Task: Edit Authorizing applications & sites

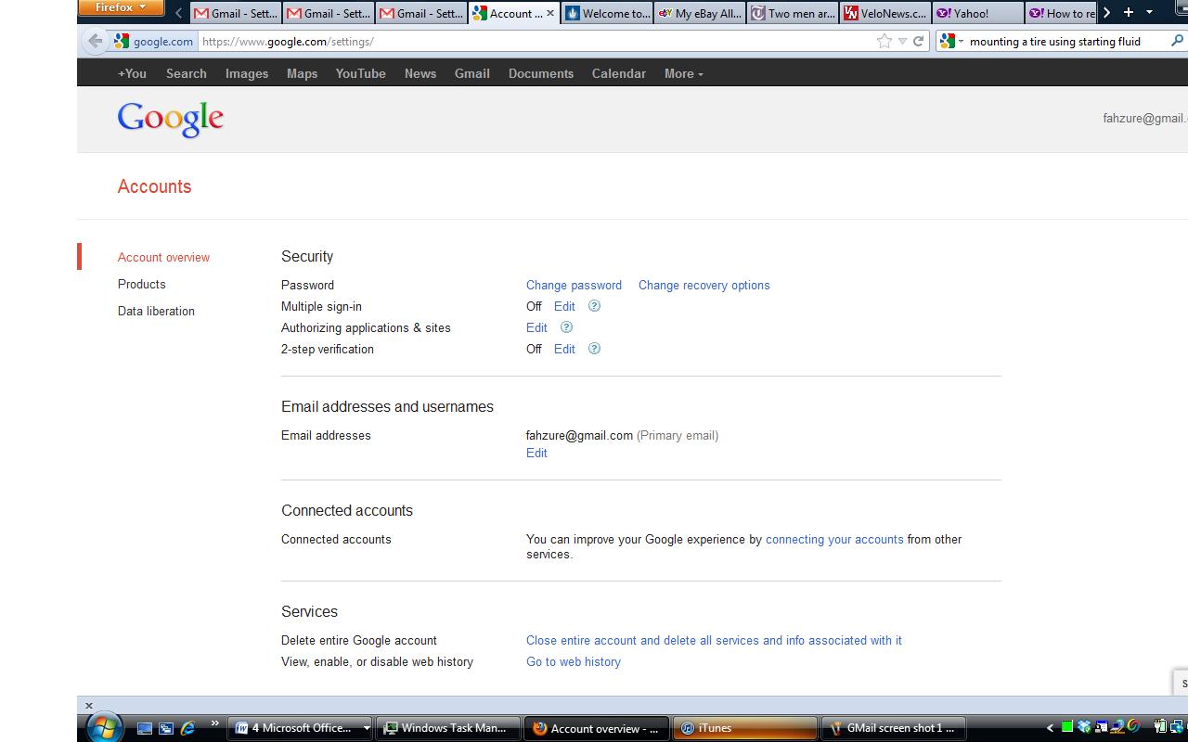Action: click(x=536, y=327)
